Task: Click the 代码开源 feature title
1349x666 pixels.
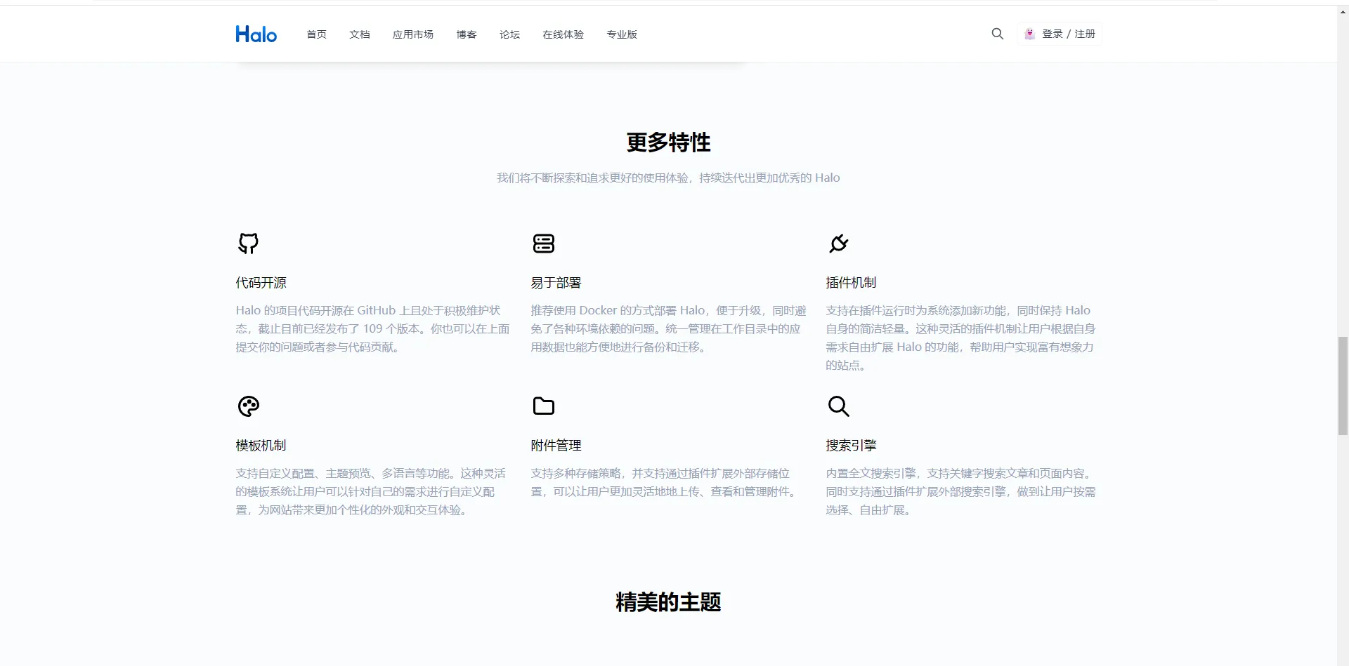Action: [x=261, y=283]
